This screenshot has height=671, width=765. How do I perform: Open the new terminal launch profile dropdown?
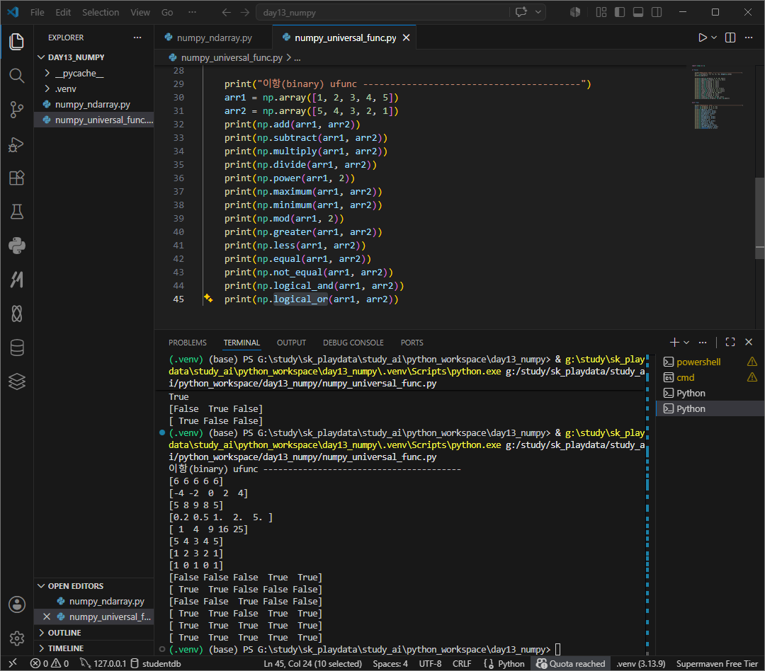(x=686, y=343)
